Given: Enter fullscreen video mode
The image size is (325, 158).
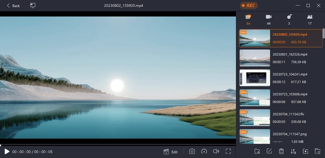Looking at the screenshot, I should point(228,152).
